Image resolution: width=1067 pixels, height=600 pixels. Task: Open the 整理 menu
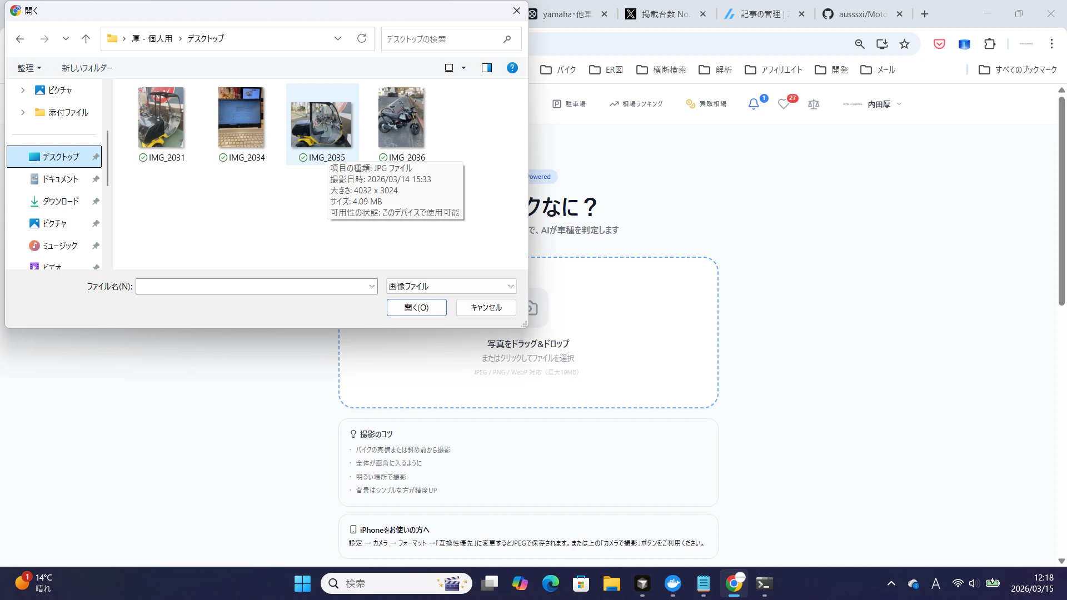coord(29,68)
